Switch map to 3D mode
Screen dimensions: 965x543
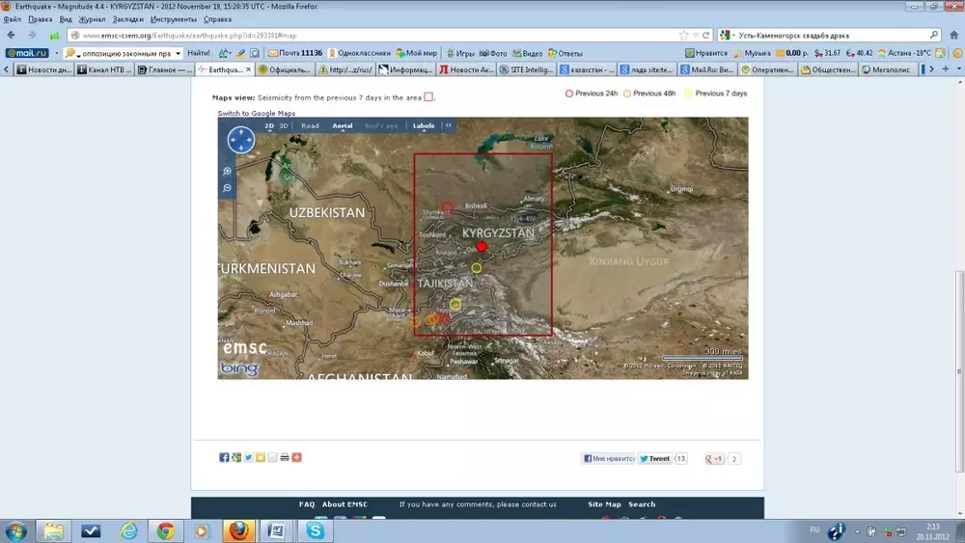point(284,125)
